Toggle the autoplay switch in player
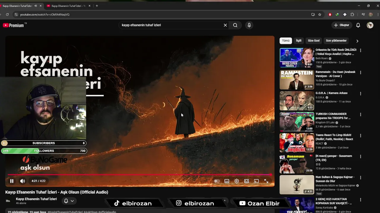This screenshot has height=213, width=380. point(217,181)
